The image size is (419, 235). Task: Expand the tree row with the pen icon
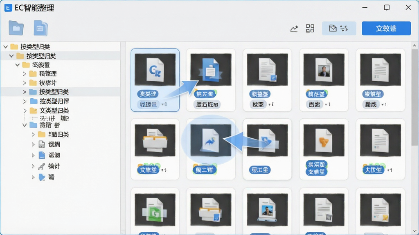[33, 166]
